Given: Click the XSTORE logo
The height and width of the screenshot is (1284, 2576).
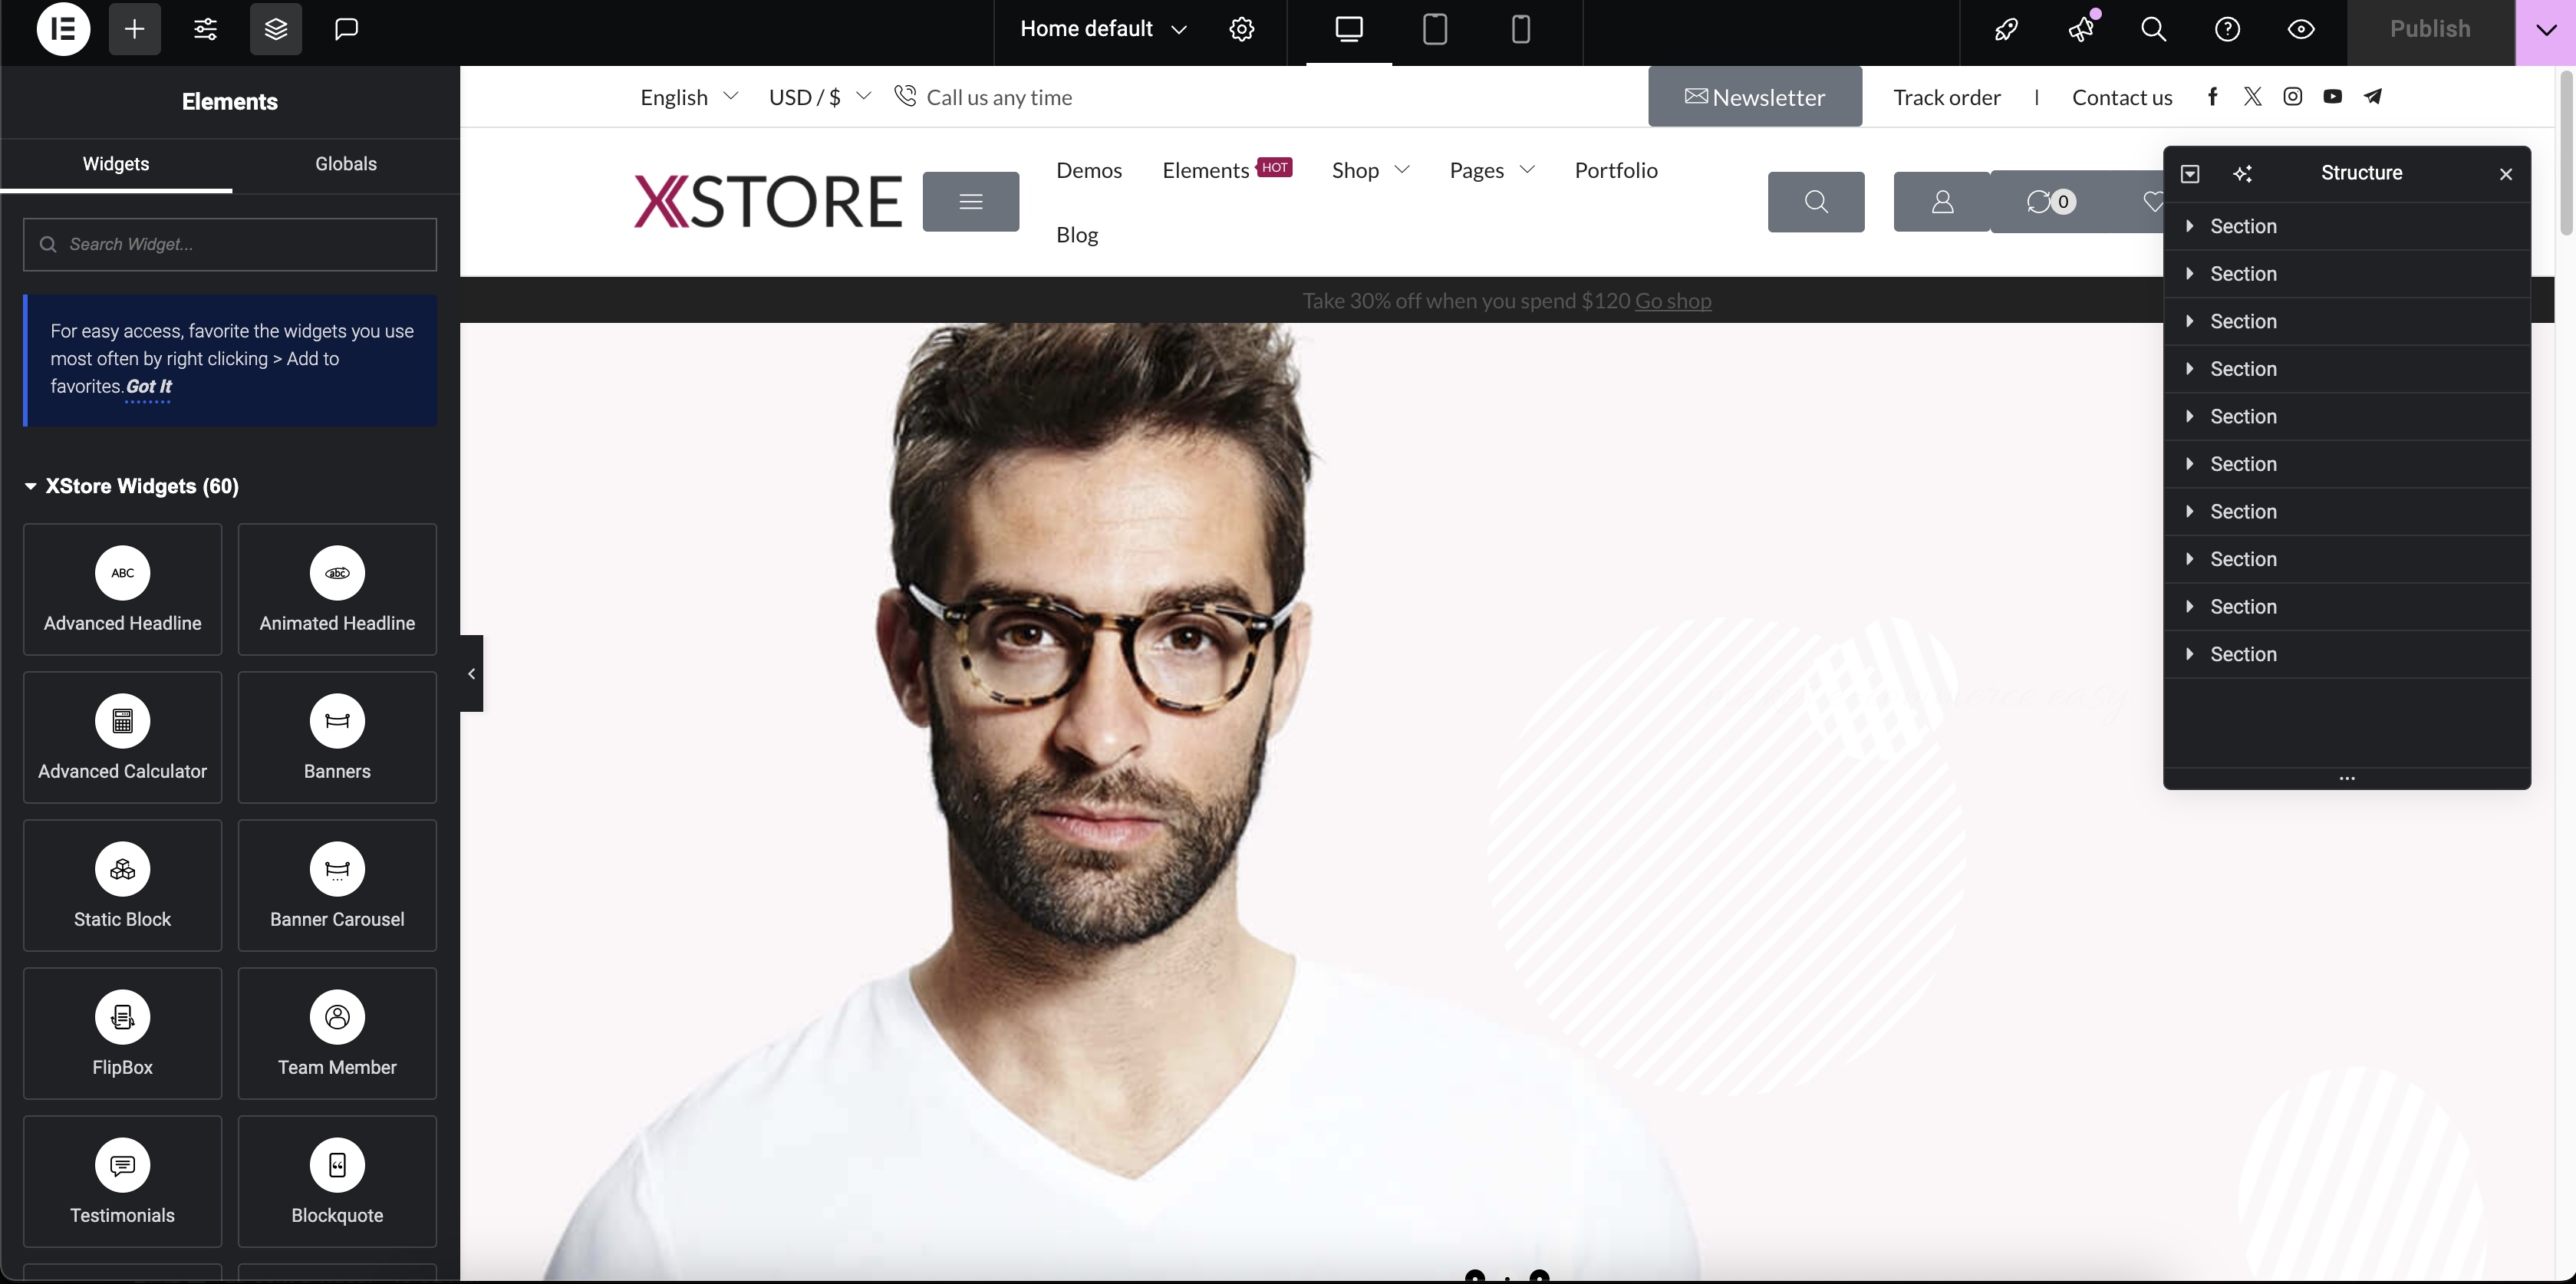Looking at the screenshot, I should click(768, 201).
